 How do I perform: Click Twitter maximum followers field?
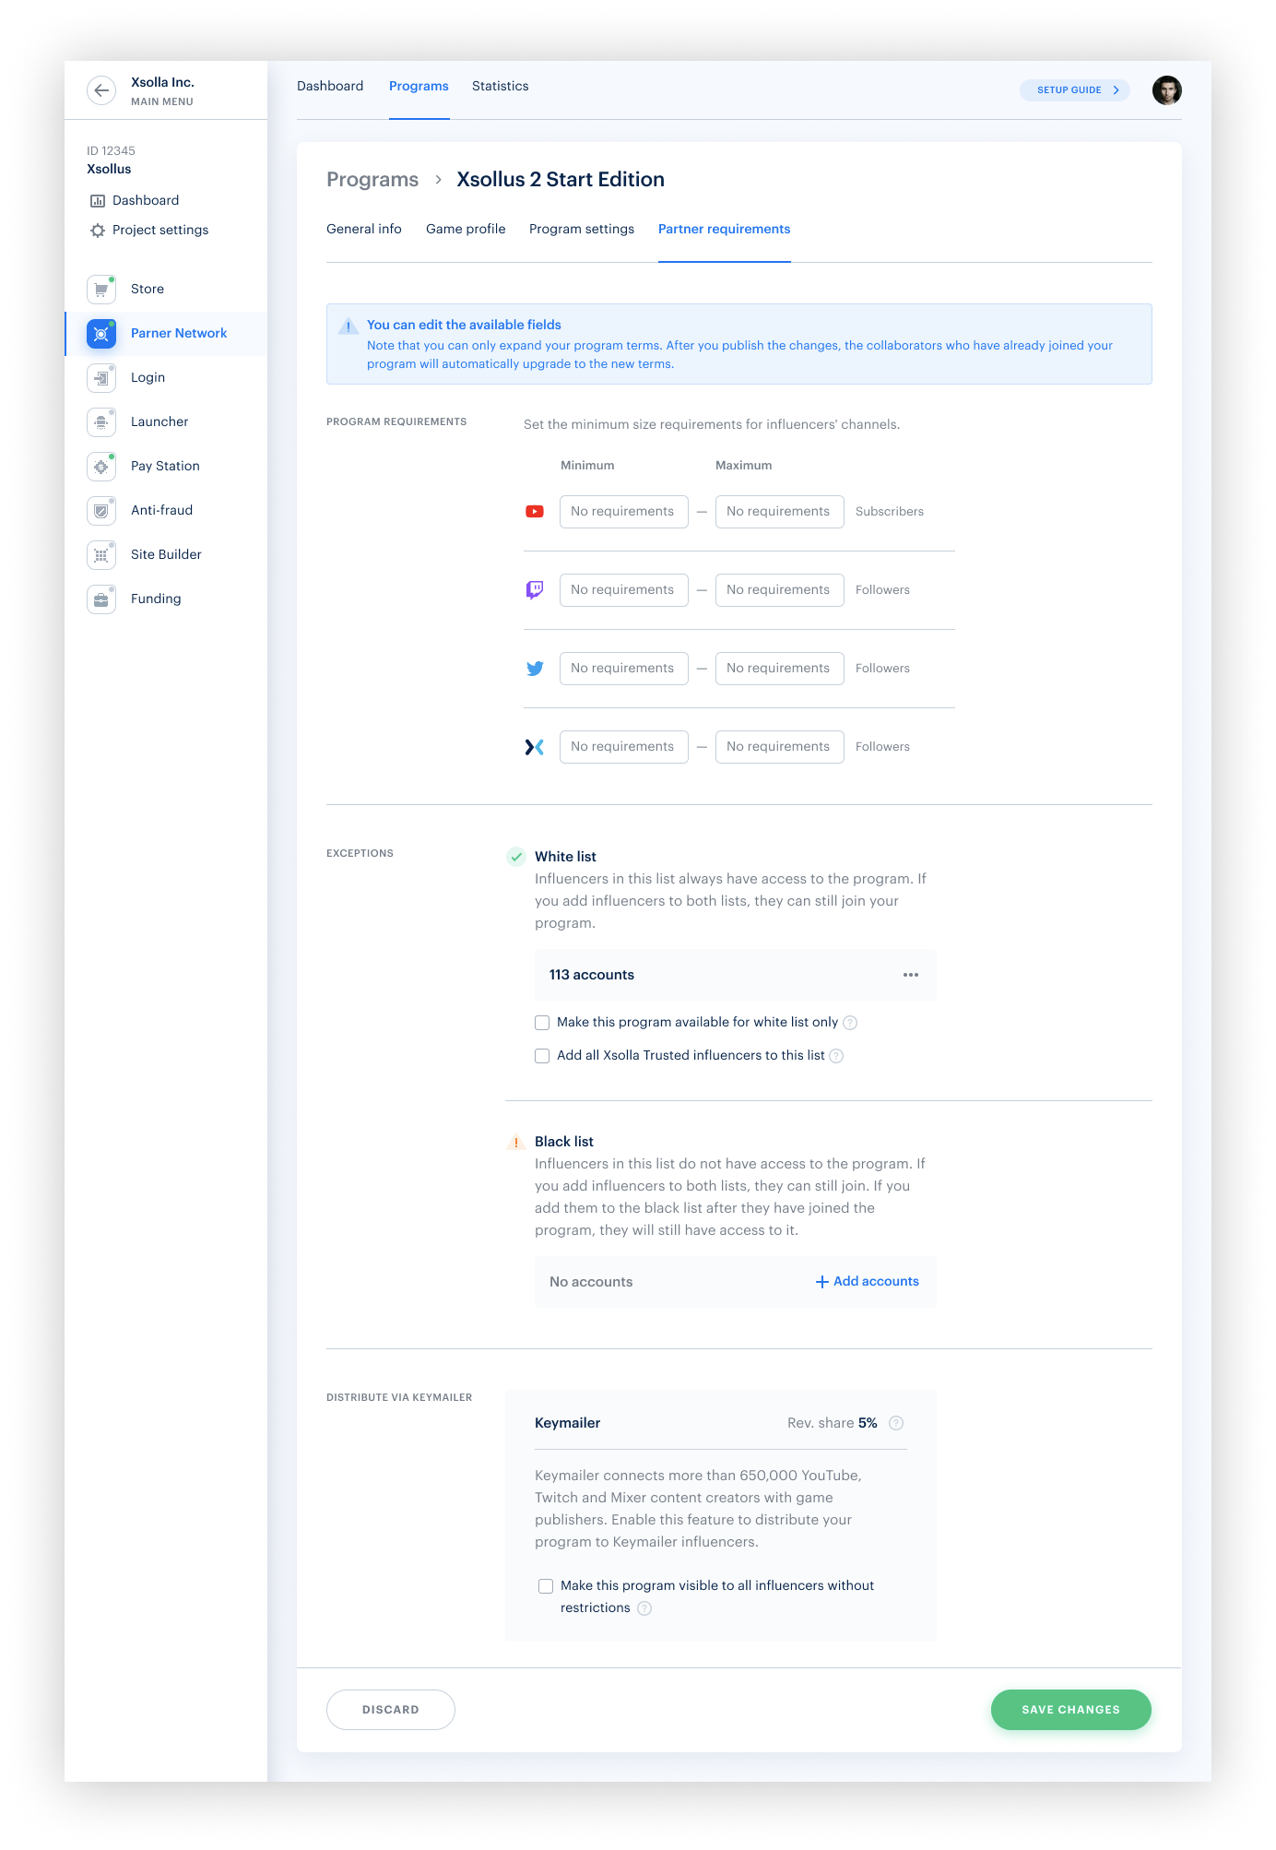[x=780, y=669]
